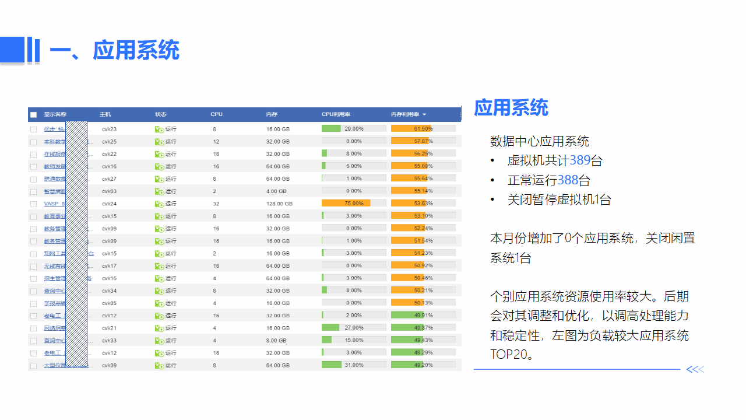Open the 网络洞察 VM name link
Image resolution: width=746 pixels, height=420 pixels.
click(55, 328)
